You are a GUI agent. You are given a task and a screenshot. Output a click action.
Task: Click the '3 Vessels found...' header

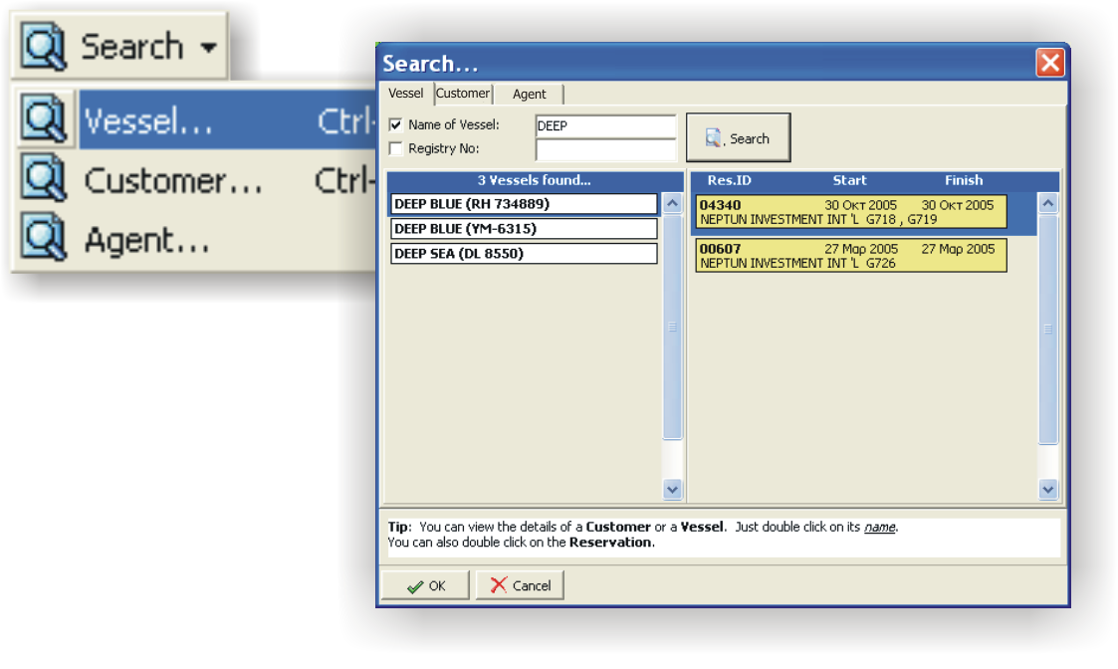[x=534, y=180]
